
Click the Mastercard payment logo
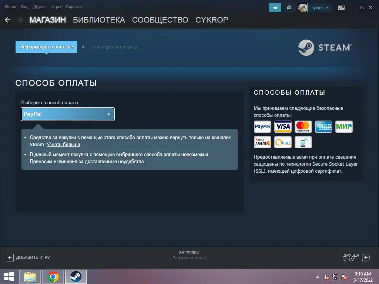(x=303, y=126)
